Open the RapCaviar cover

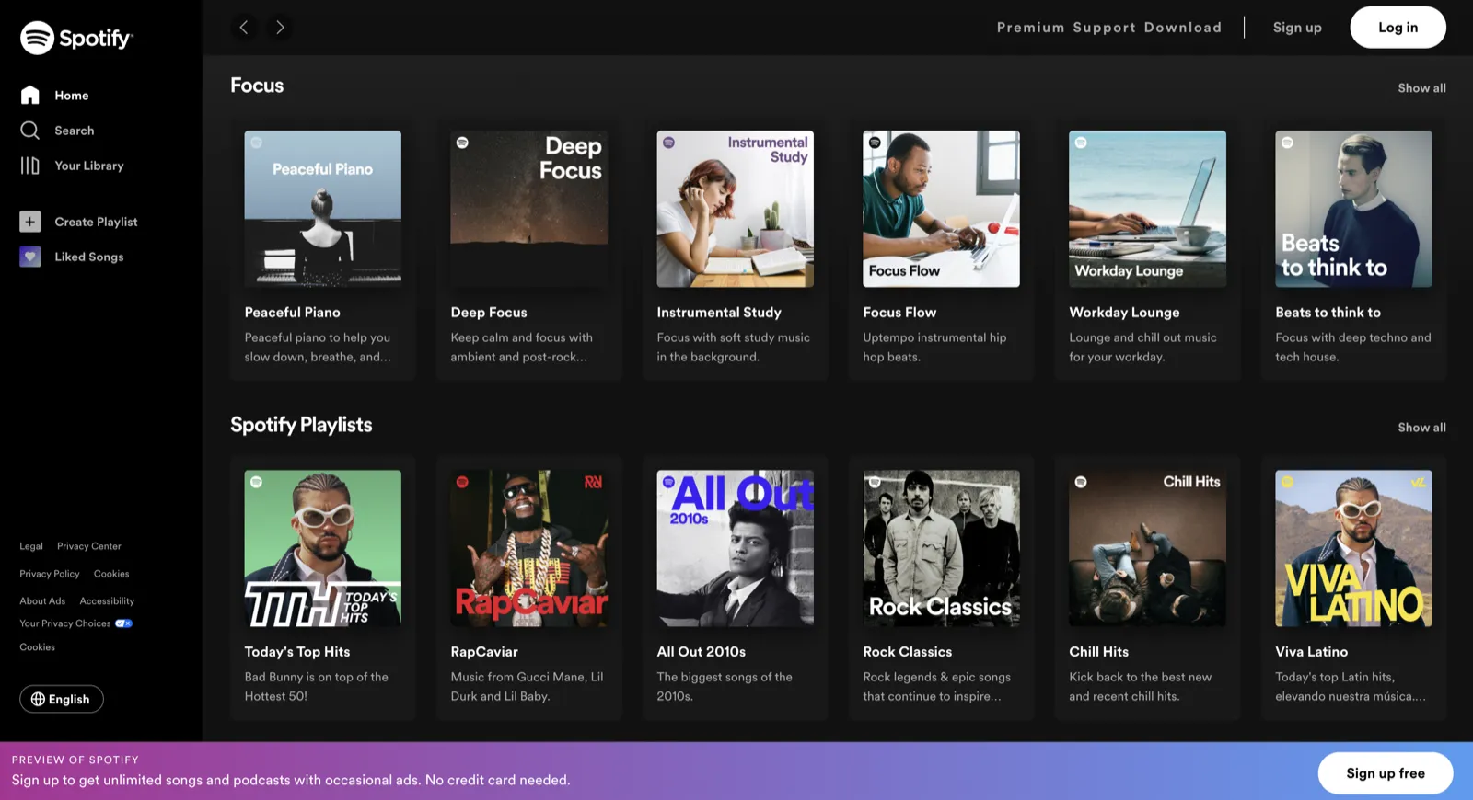coord(529,548)
